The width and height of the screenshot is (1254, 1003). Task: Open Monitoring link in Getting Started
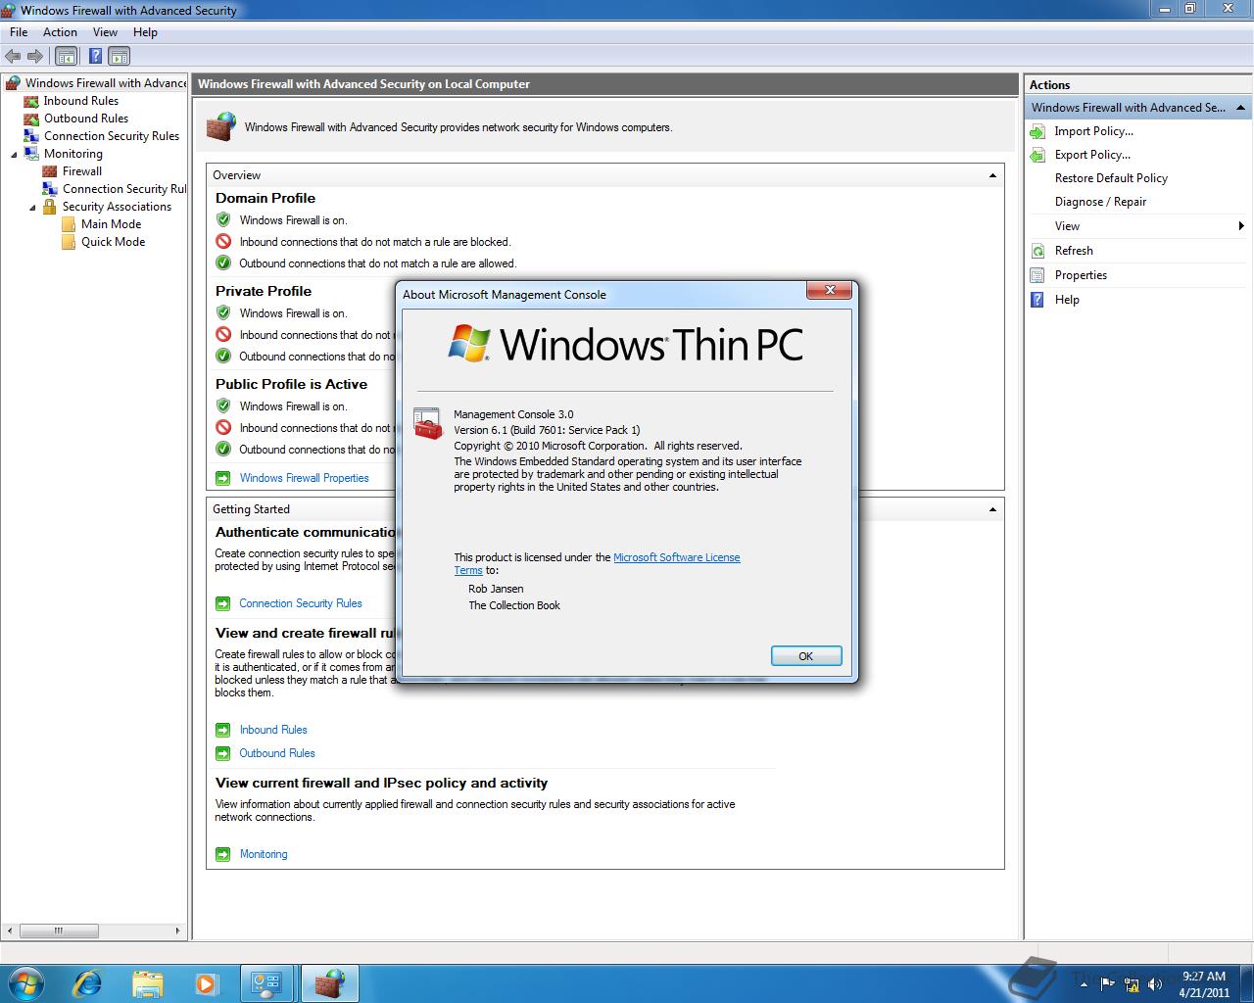(264, 854)
